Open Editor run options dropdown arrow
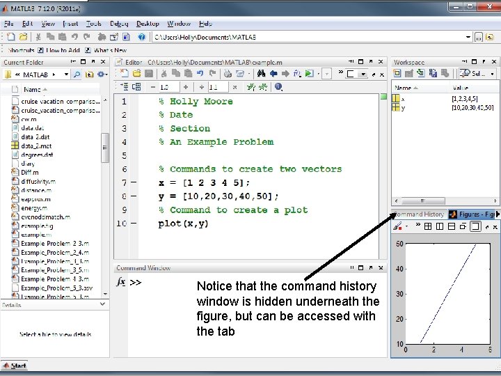The image size is (501, 376). click(319, 74)
